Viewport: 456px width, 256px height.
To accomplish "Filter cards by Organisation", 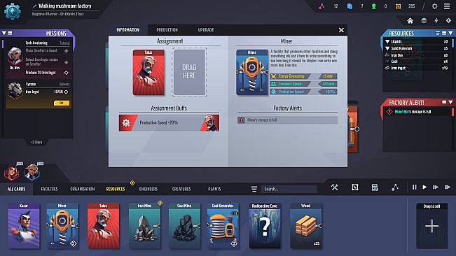I will 82,189.
